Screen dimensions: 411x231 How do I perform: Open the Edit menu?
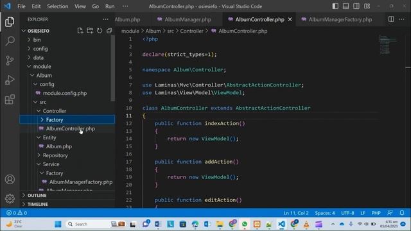point(36,6)
